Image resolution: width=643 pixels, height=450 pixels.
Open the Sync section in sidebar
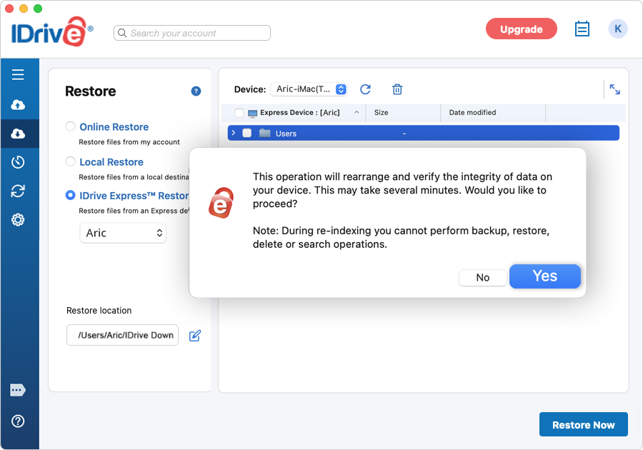point(18,191)
